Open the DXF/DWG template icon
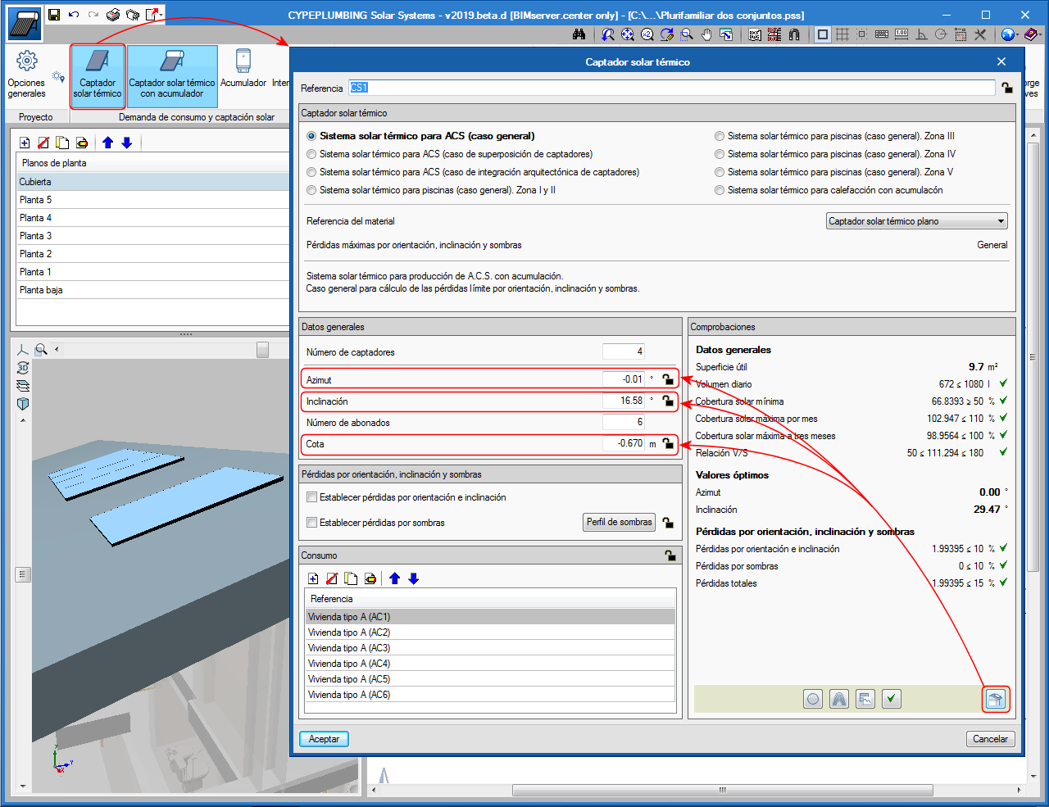The height and width of the screenshot is (807, 1049). click(755, 34)
